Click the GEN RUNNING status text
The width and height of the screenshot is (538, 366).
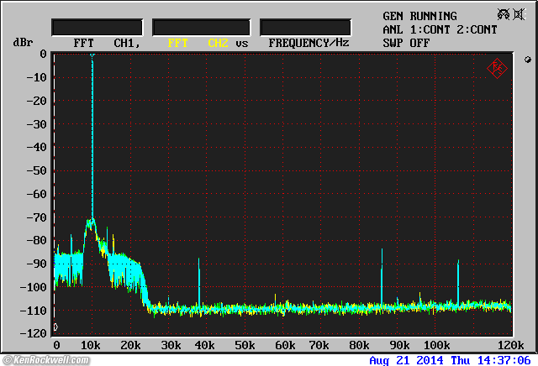point(419,16)
